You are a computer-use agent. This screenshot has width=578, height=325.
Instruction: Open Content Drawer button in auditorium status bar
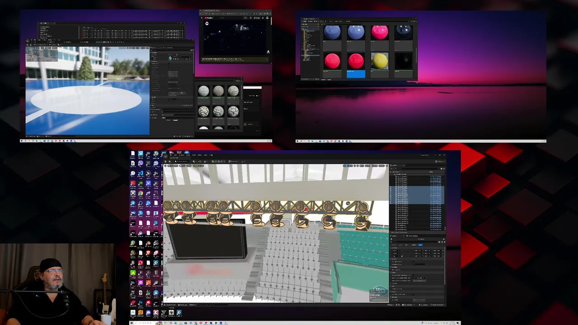coord(170,305)
